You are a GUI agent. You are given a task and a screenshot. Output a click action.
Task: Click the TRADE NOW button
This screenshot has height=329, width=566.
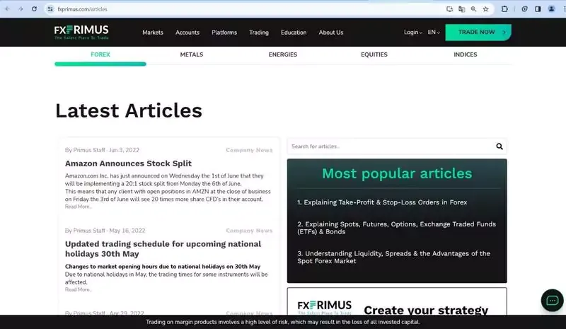(478, 32)
